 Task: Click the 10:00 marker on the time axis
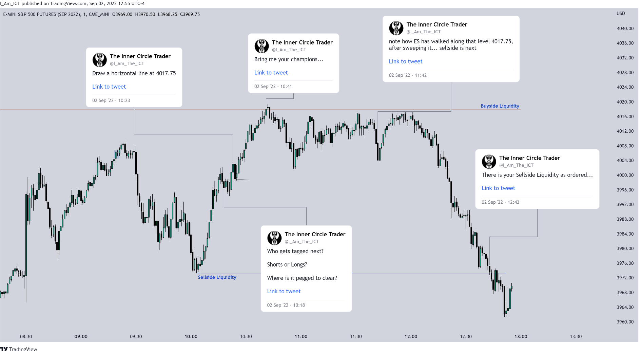tap(191, 336)
